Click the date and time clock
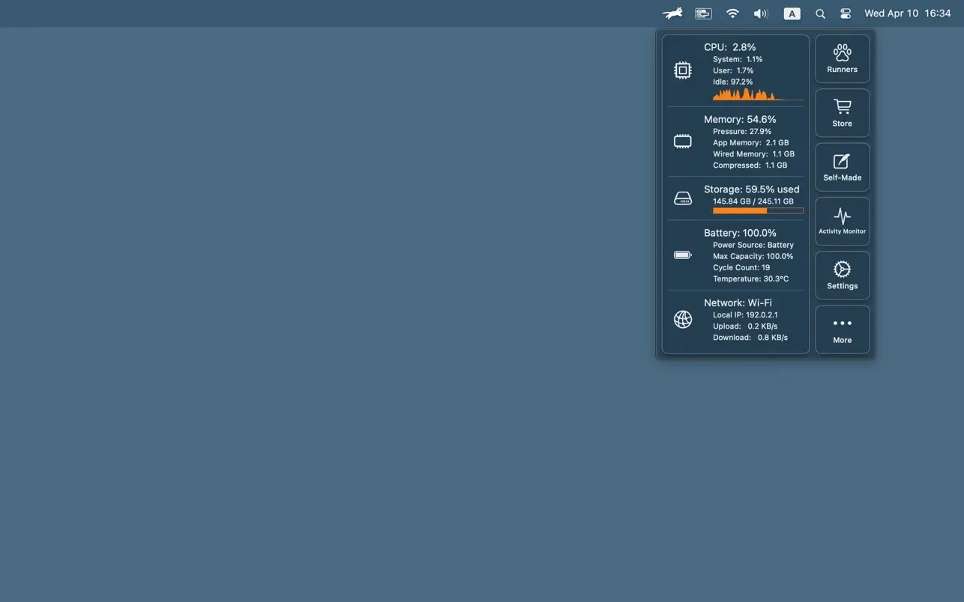 click(907, 13)
